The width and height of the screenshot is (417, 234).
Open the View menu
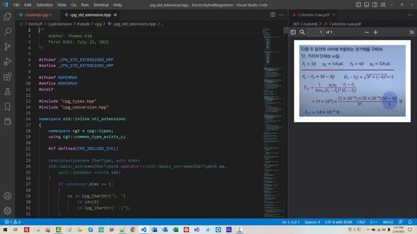tap(62, 5)
